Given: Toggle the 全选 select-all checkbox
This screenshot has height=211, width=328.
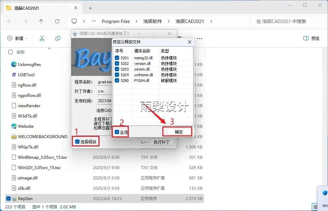Looking at the screenshot, I should click(117, 132).
